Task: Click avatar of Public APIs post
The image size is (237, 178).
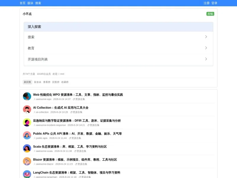Action: point(27,135)
